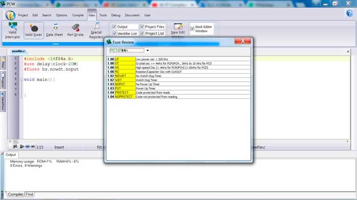
Task: Click the #use delay(clock=20M) line
Action: pos(51,64)
